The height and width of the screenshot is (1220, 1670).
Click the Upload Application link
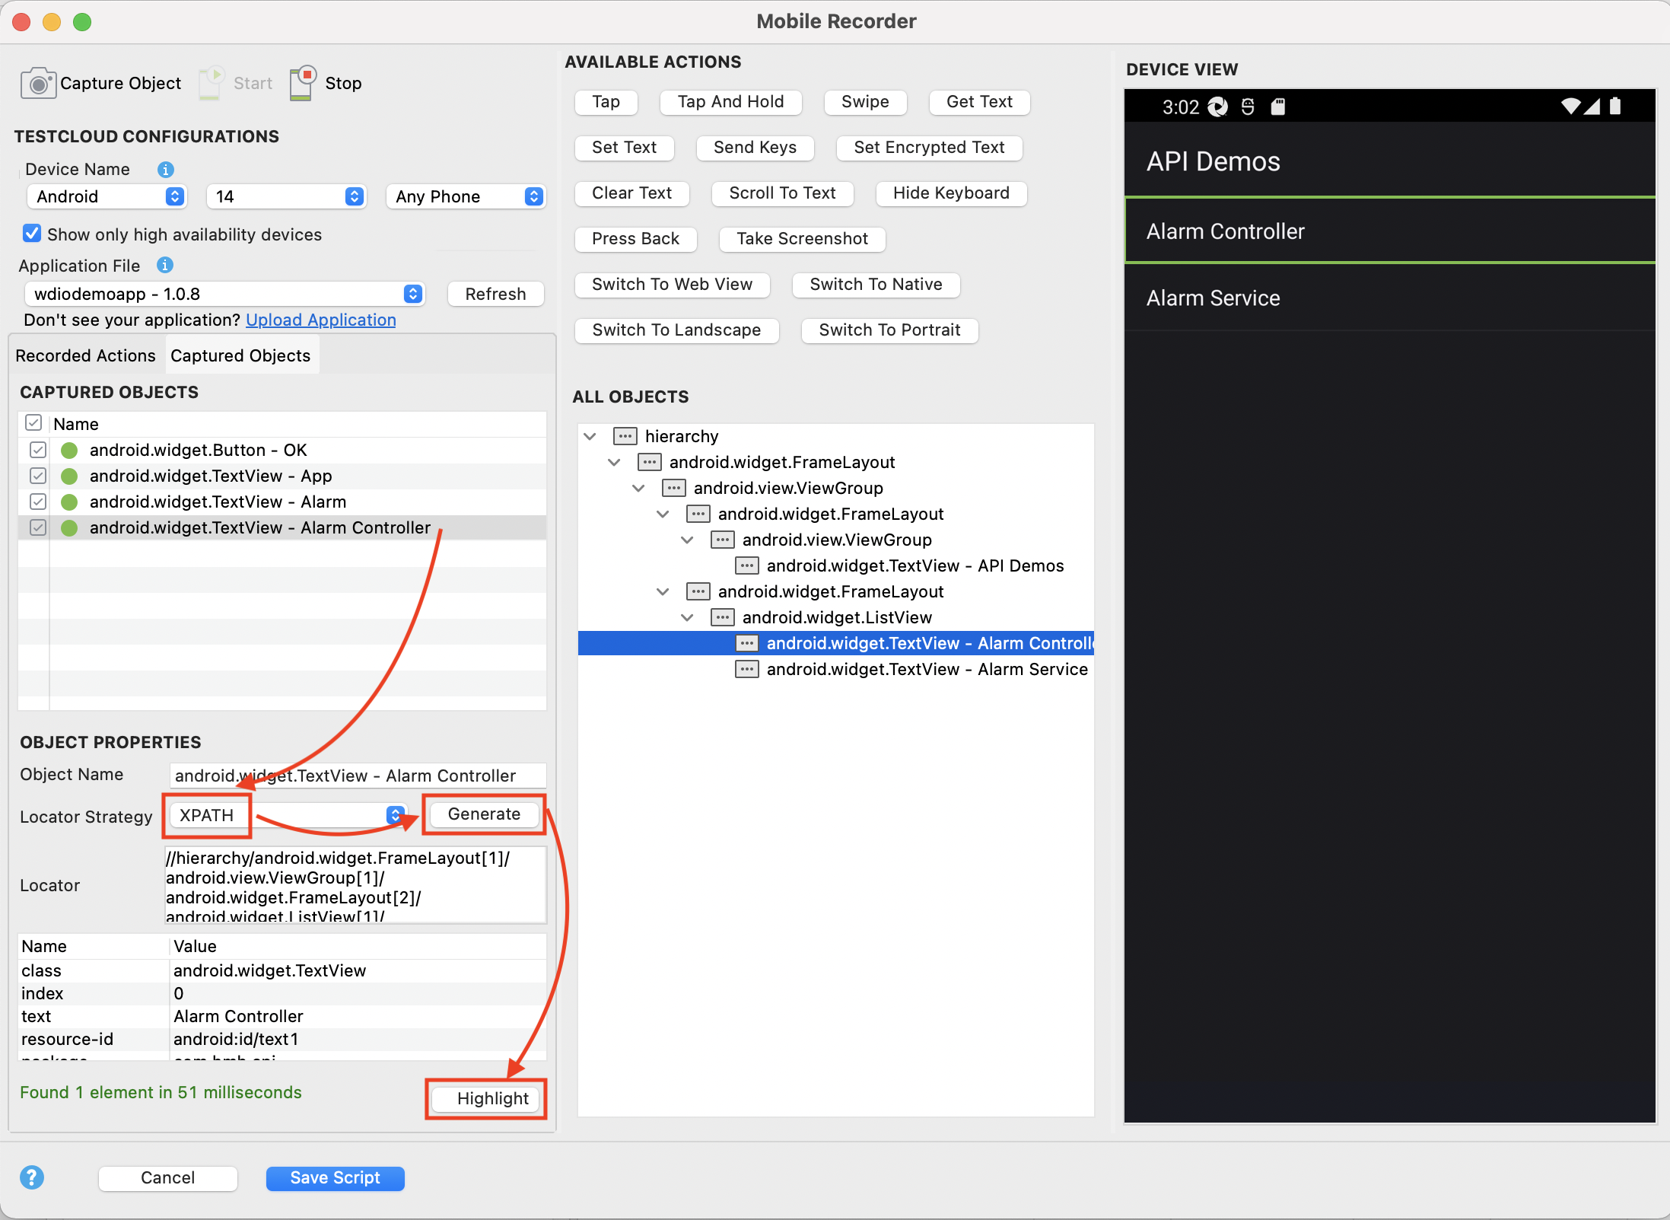320,320
